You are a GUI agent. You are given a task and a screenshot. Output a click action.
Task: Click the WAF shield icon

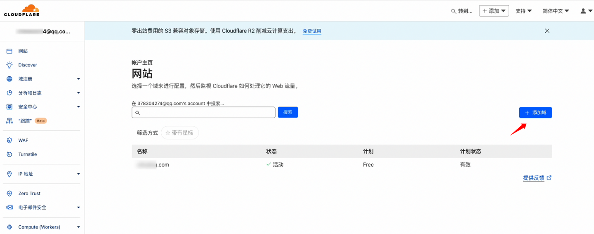coord(9,140)
